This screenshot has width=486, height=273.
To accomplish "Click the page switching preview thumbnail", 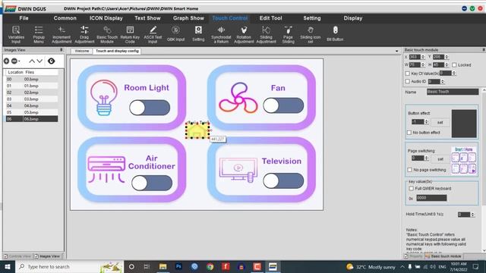I will coord(464,160).
